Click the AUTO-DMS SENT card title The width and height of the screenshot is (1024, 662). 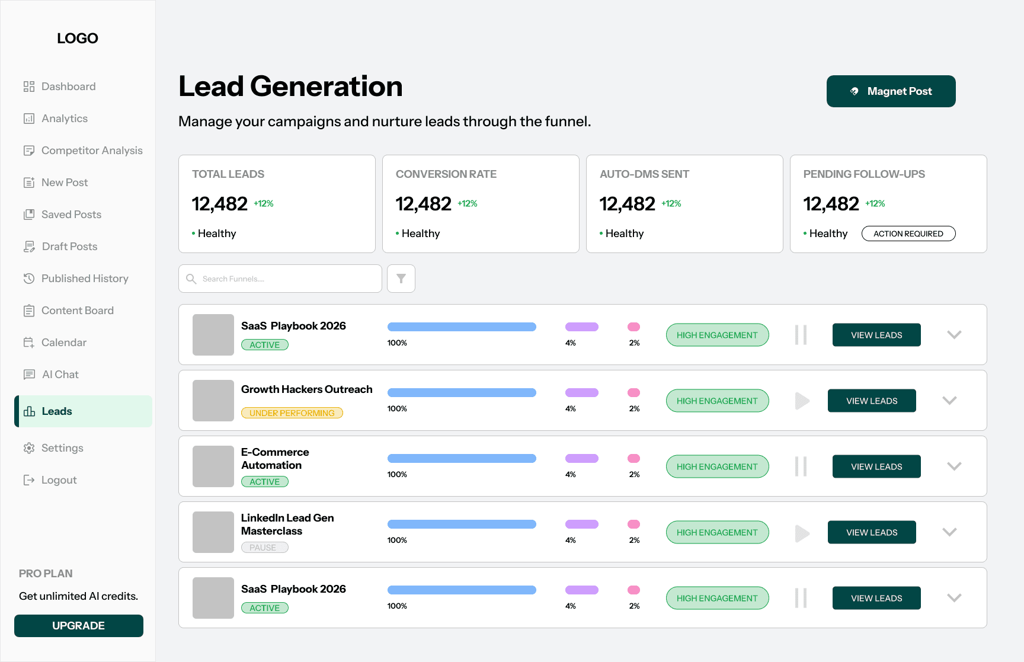click(644, 174)
